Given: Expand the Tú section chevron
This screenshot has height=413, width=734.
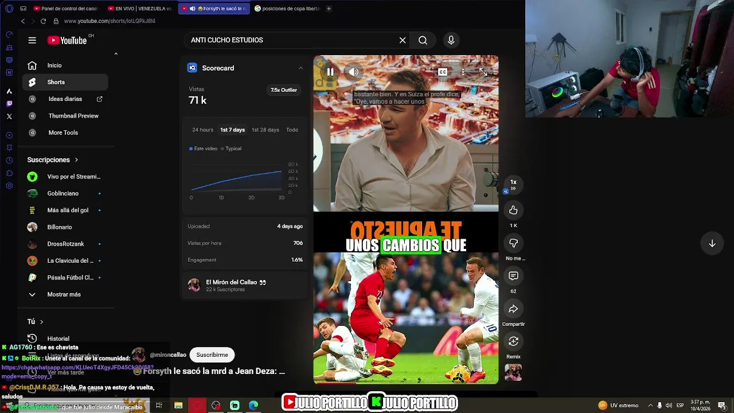Looking at the screenshot, I should point(41,322).
